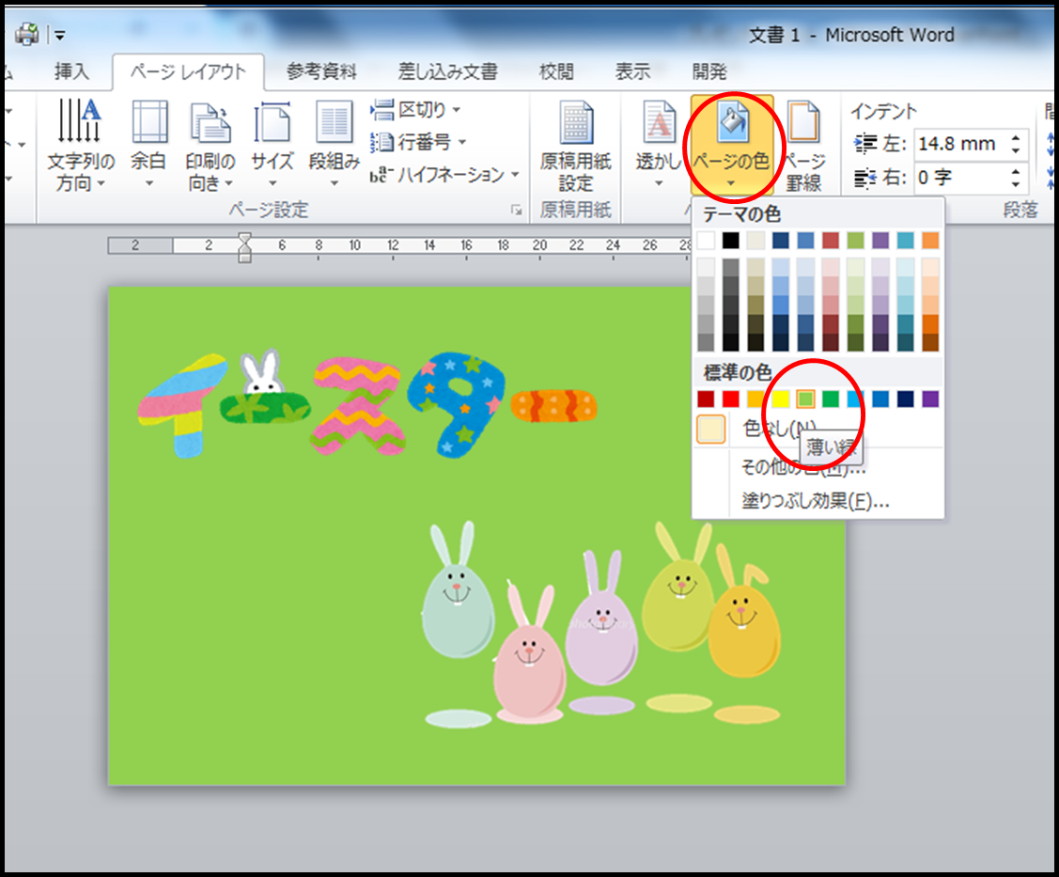1059x877 pixels.
Task: Select the tan theme color swatch
Action: (755, 241)
